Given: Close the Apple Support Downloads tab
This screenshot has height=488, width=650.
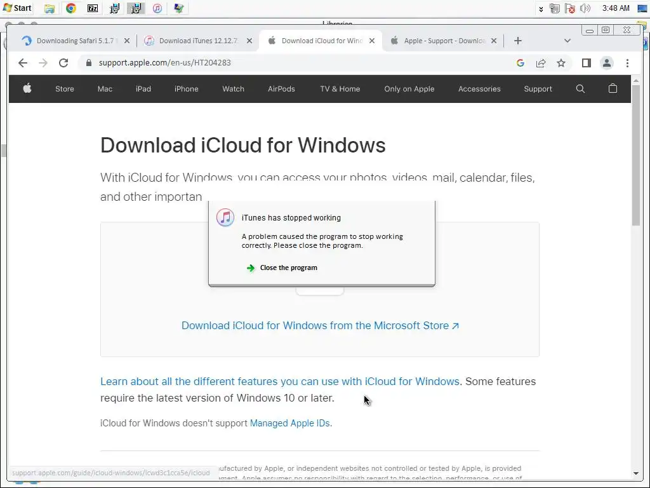Looking at the screenshot, I should 494,41.
